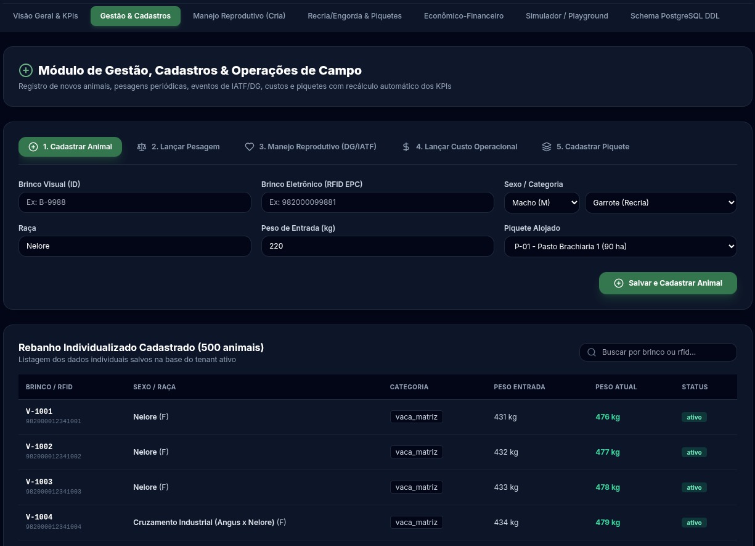Open the 2. Lançar Pesagem sub-tab
The width and height of the screenshot is (755, 546).
178,147
